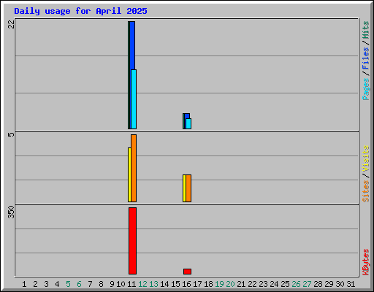Click the green weekend day 5 label

[x=68, y=284]
